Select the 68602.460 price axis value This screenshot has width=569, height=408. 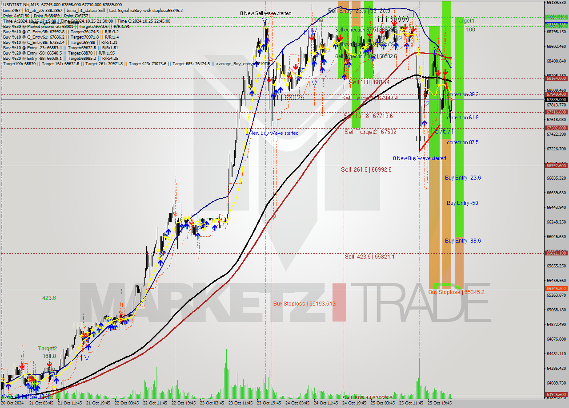pyautogui.click(x=556, y=46)
